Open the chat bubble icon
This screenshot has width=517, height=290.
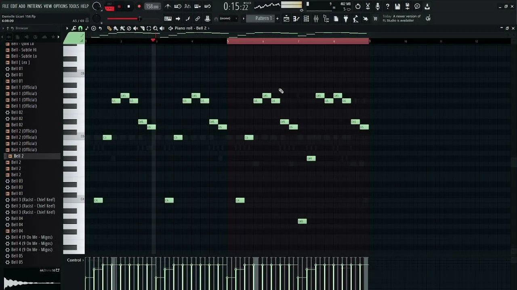pos(417,6)
